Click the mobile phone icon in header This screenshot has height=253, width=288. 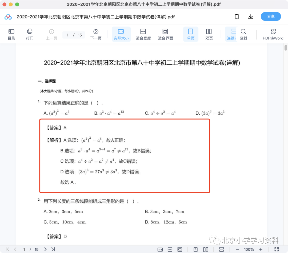237,17
